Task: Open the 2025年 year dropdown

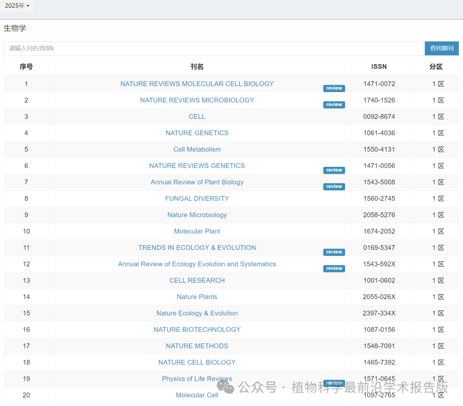Action: [x=17, y=6]
